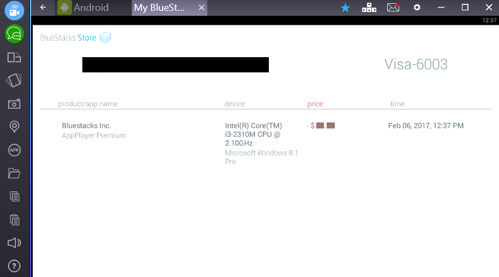The height and width of the screenshot is (277, 499).
Task: Click the paste clipboard icon in sidebar
Action: pos(14,219)
